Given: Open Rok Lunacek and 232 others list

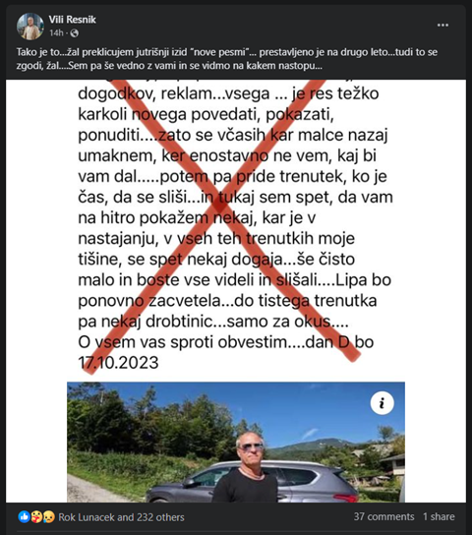Looking at the screenshot, I should pos(121,517).
